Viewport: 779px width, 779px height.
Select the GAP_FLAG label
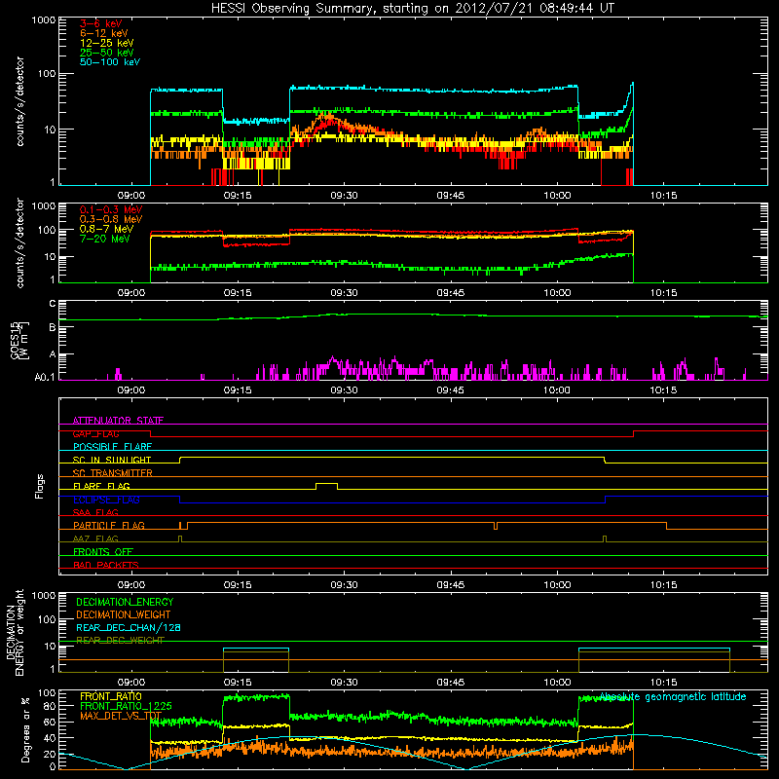click(95, 433)
